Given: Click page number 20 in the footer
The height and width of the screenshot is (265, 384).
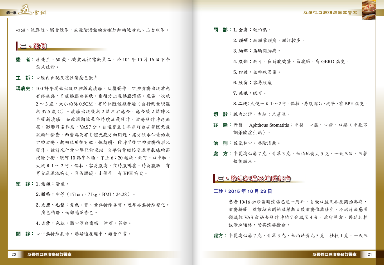Looking at the screenshot, I should coord(14,254).
